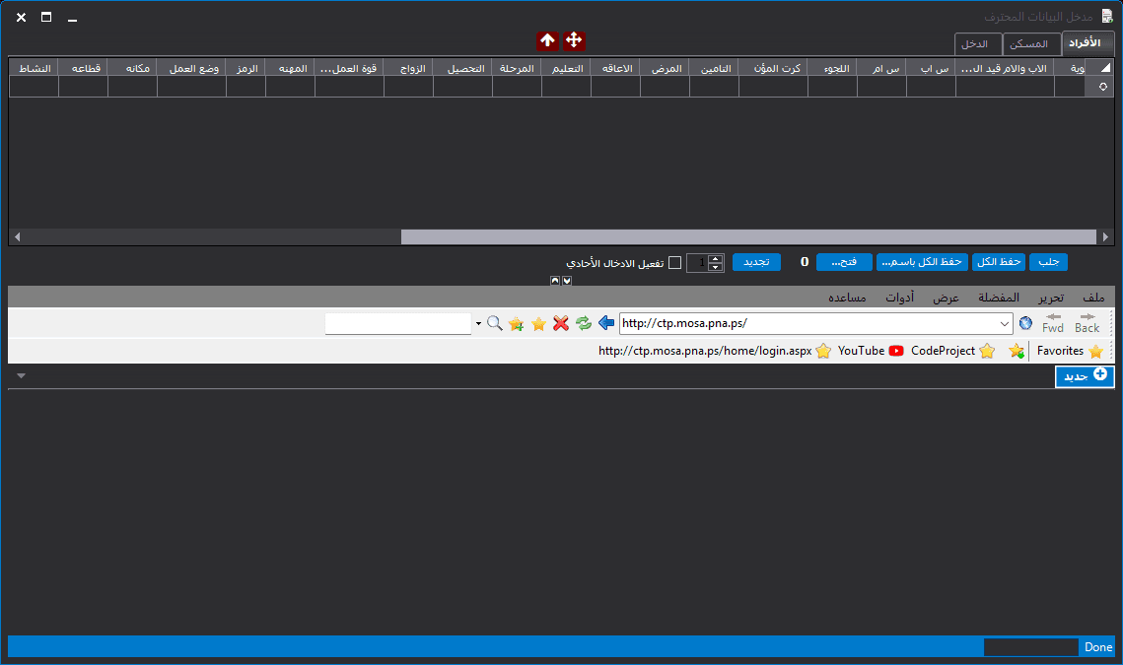
Task: Click the small down-arrow splitter button
Action: (567, 281)
